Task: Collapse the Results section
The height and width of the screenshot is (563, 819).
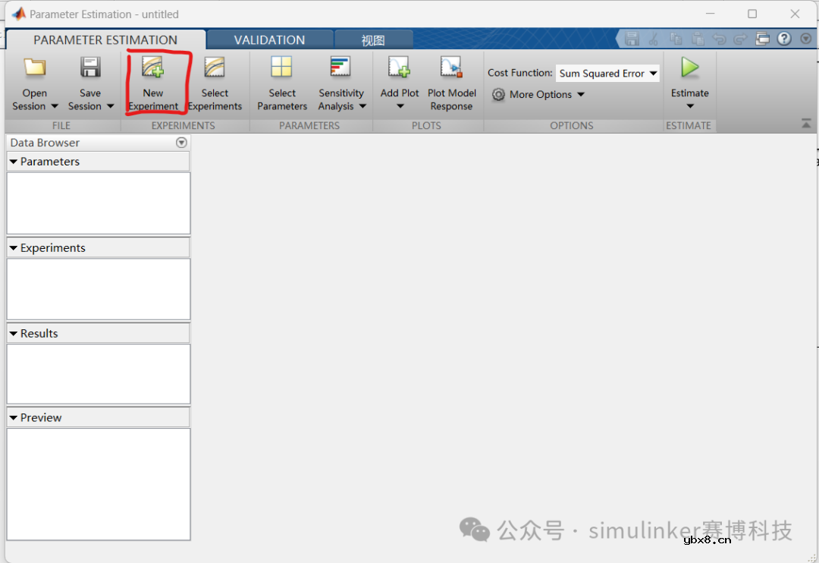Action: [x=12, y=333]
